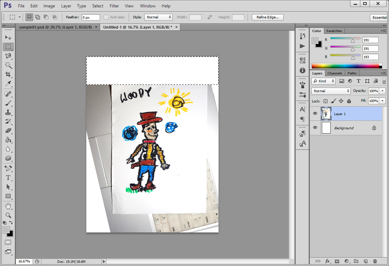389x266 pixels.
Task: Reset default foreground and background colors
Action: [x=5, y=223]
